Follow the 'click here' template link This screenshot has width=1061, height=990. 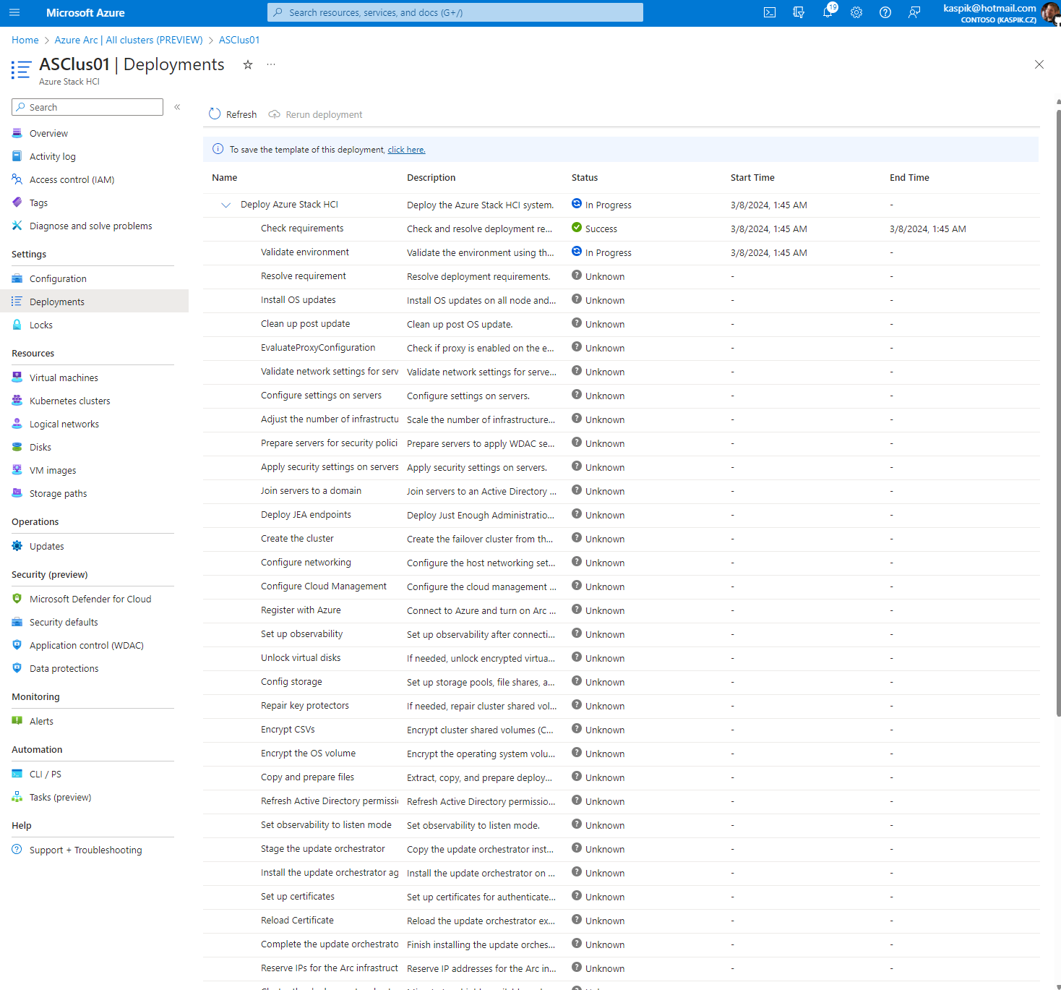tap(406, 150)
